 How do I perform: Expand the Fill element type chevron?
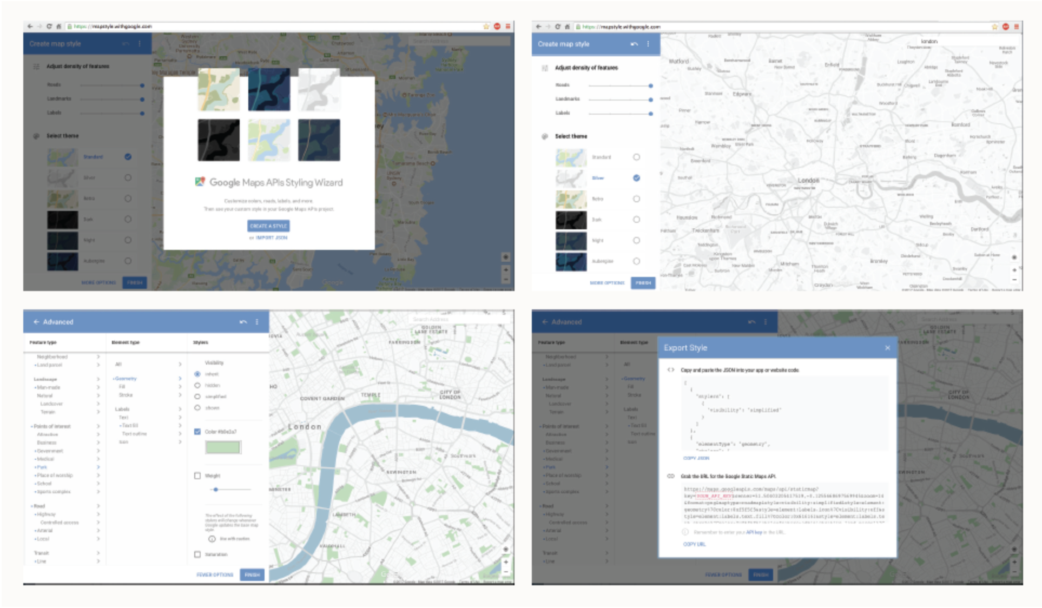180,387
